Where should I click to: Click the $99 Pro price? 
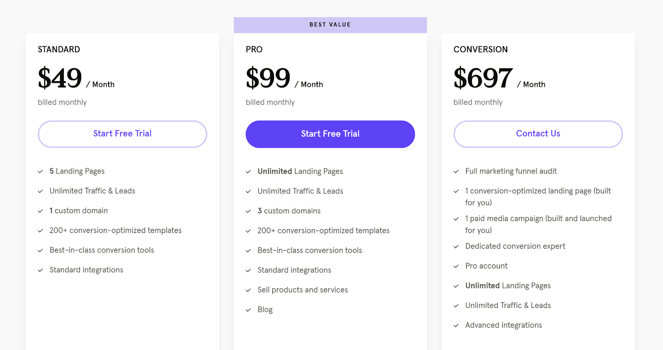268,78
